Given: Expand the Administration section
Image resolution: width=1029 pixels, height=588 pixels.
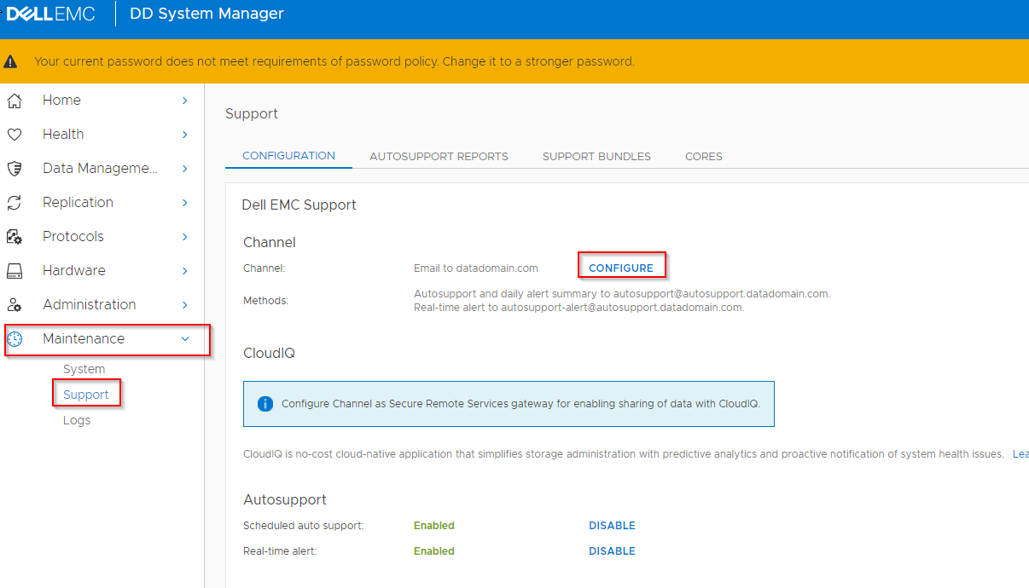Looking at the screenshot, I should (184, 304).
